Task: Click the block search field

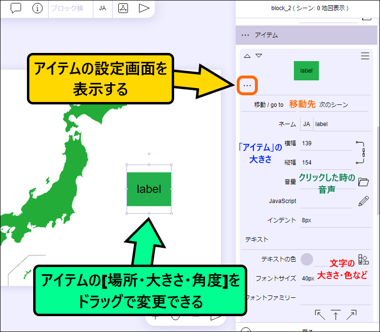Action: click(x=67, y=8)
